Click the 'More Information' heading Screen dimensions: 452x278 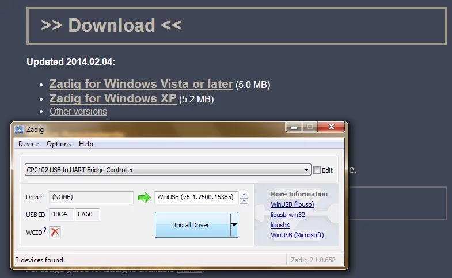[299, 194]
